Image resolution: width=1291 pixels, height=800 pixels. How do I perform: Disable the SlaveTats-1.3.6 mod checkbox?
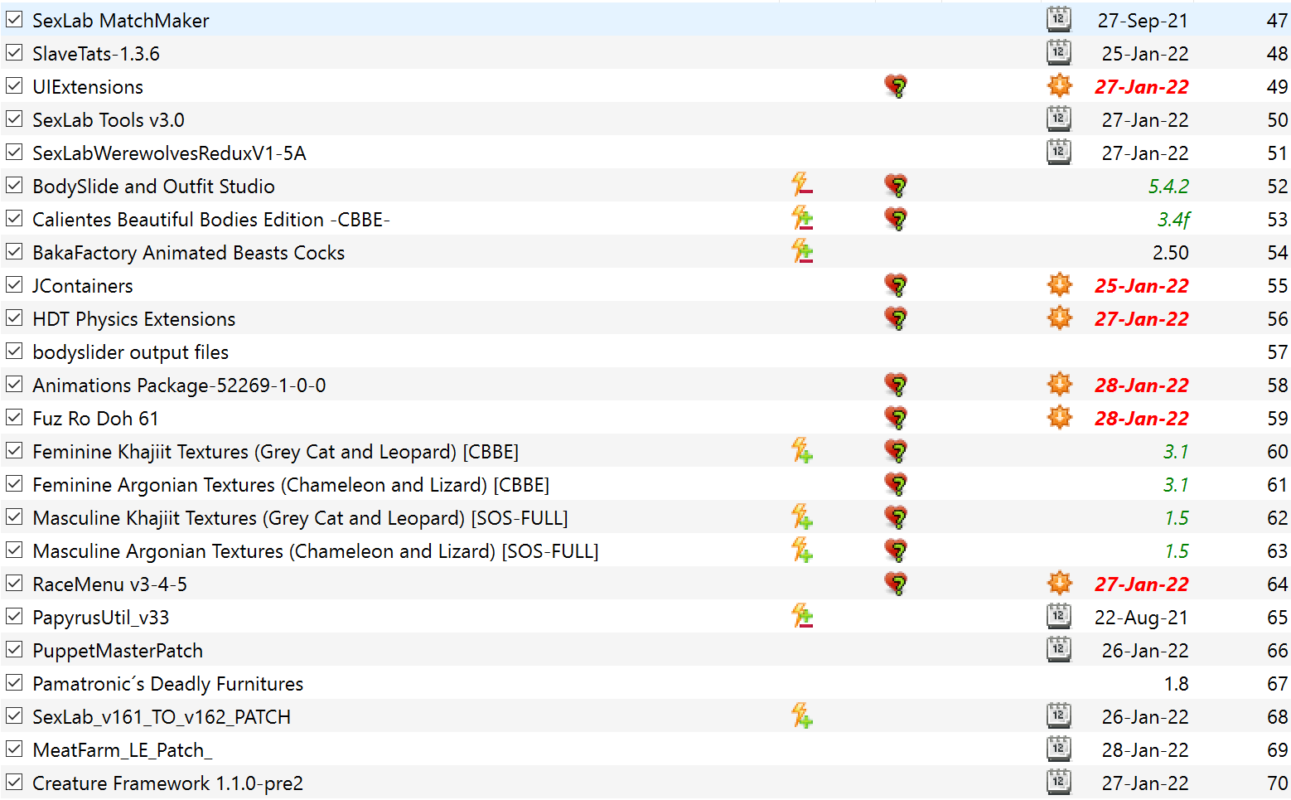coord(14,52)
